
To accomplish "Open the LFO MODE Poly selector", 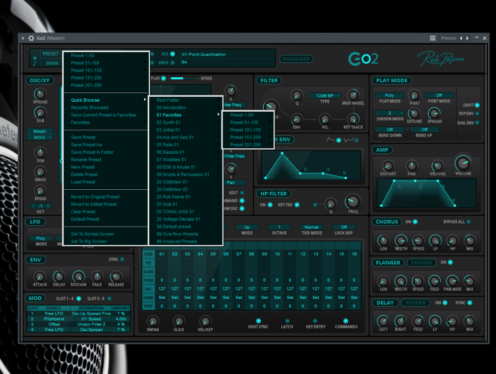I will pos(40,238).
